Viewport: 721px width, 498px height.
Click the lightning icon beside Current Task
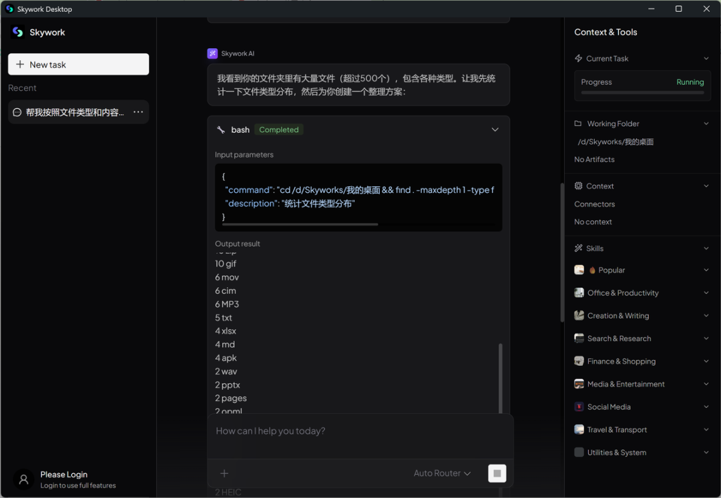[578, 58]
